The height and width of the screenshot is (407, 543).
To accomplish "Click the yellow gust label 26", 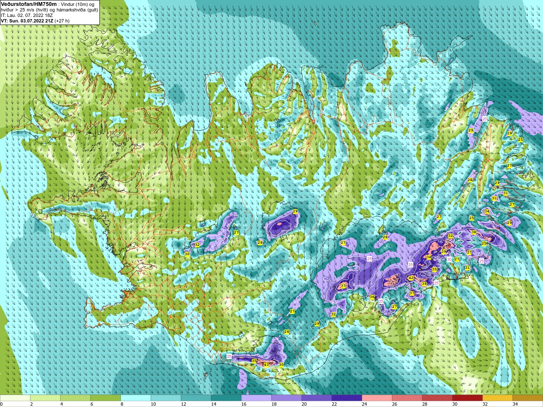I will coord(287,332).
